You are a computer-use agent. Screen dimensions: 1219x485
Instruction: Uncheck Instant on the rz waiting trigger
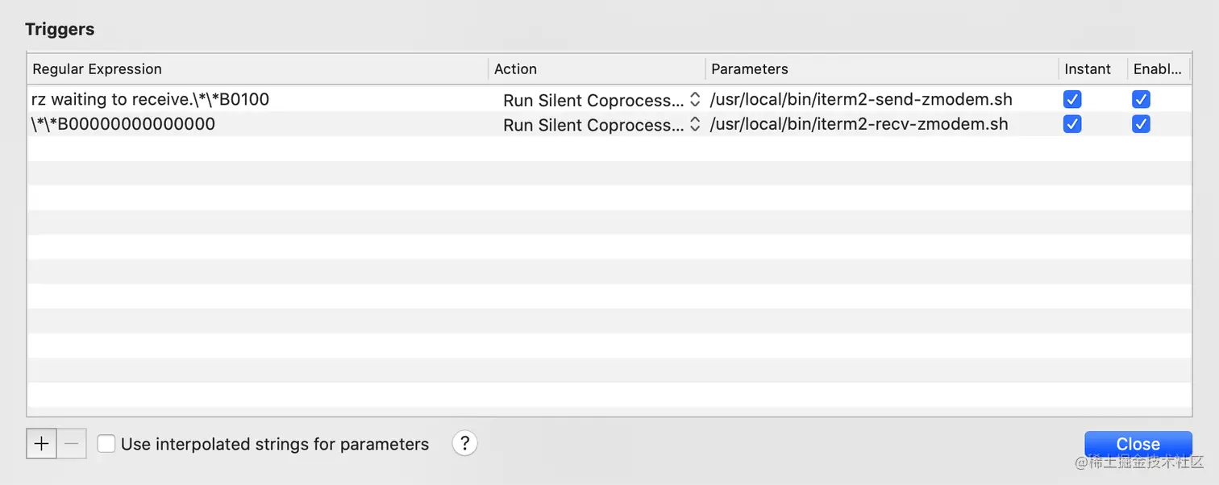(1072, 99)
